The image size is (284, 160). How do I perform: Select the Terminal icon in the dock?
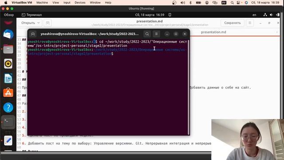pyautogui.click(x=8, y=122)
